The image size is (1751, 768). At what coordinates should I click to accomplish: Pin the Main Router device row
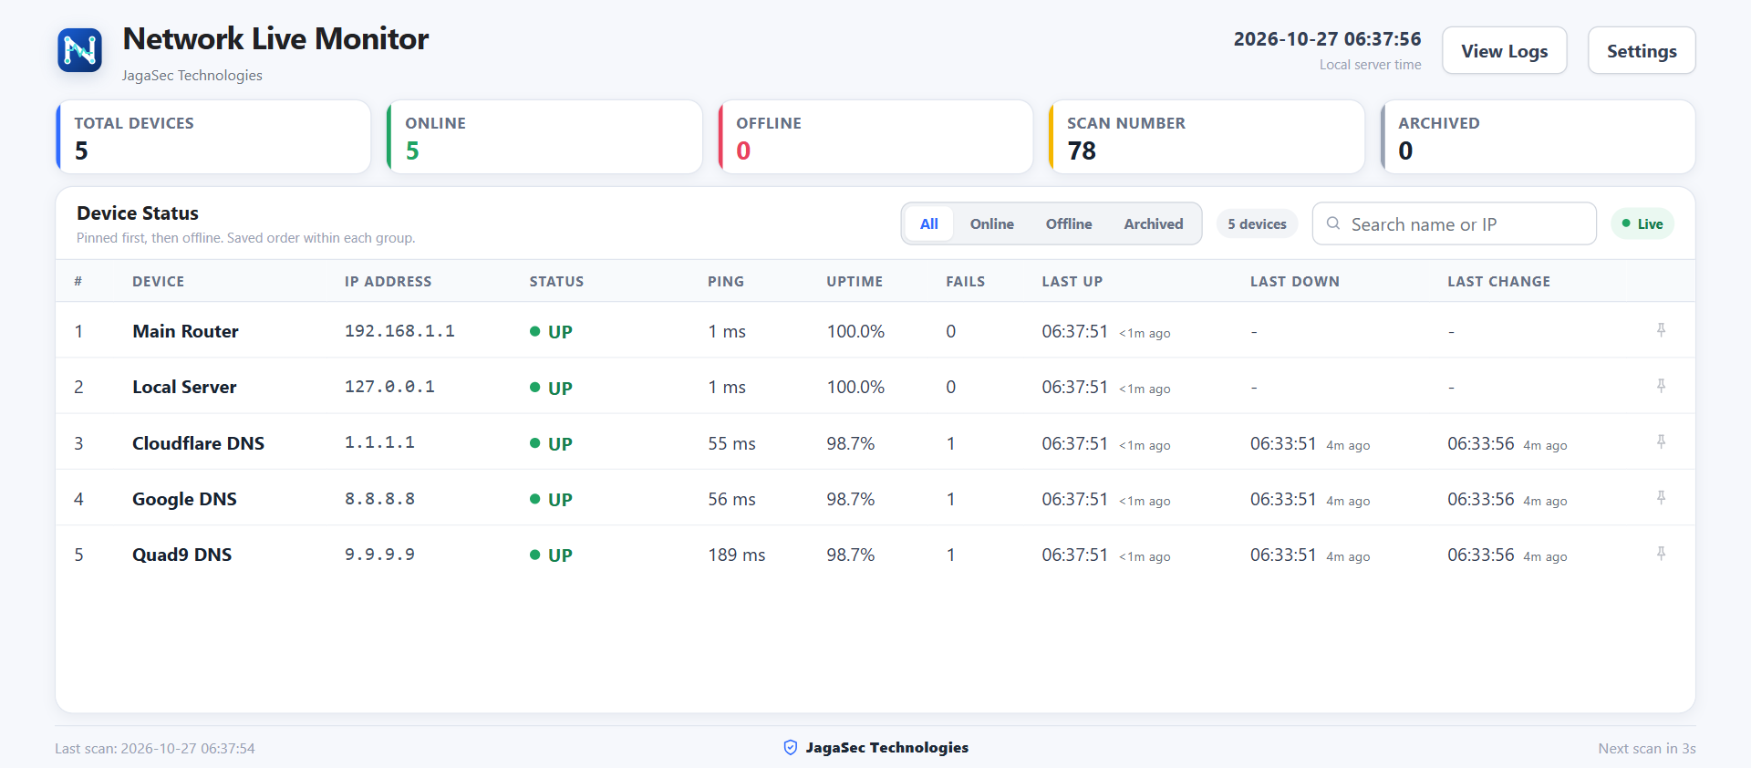pyautogui.click(x=1661, y=330)
